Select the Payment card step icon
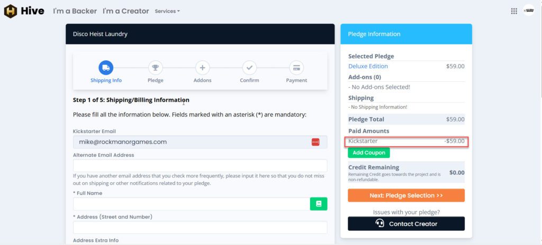 click(x=296, y=68)
